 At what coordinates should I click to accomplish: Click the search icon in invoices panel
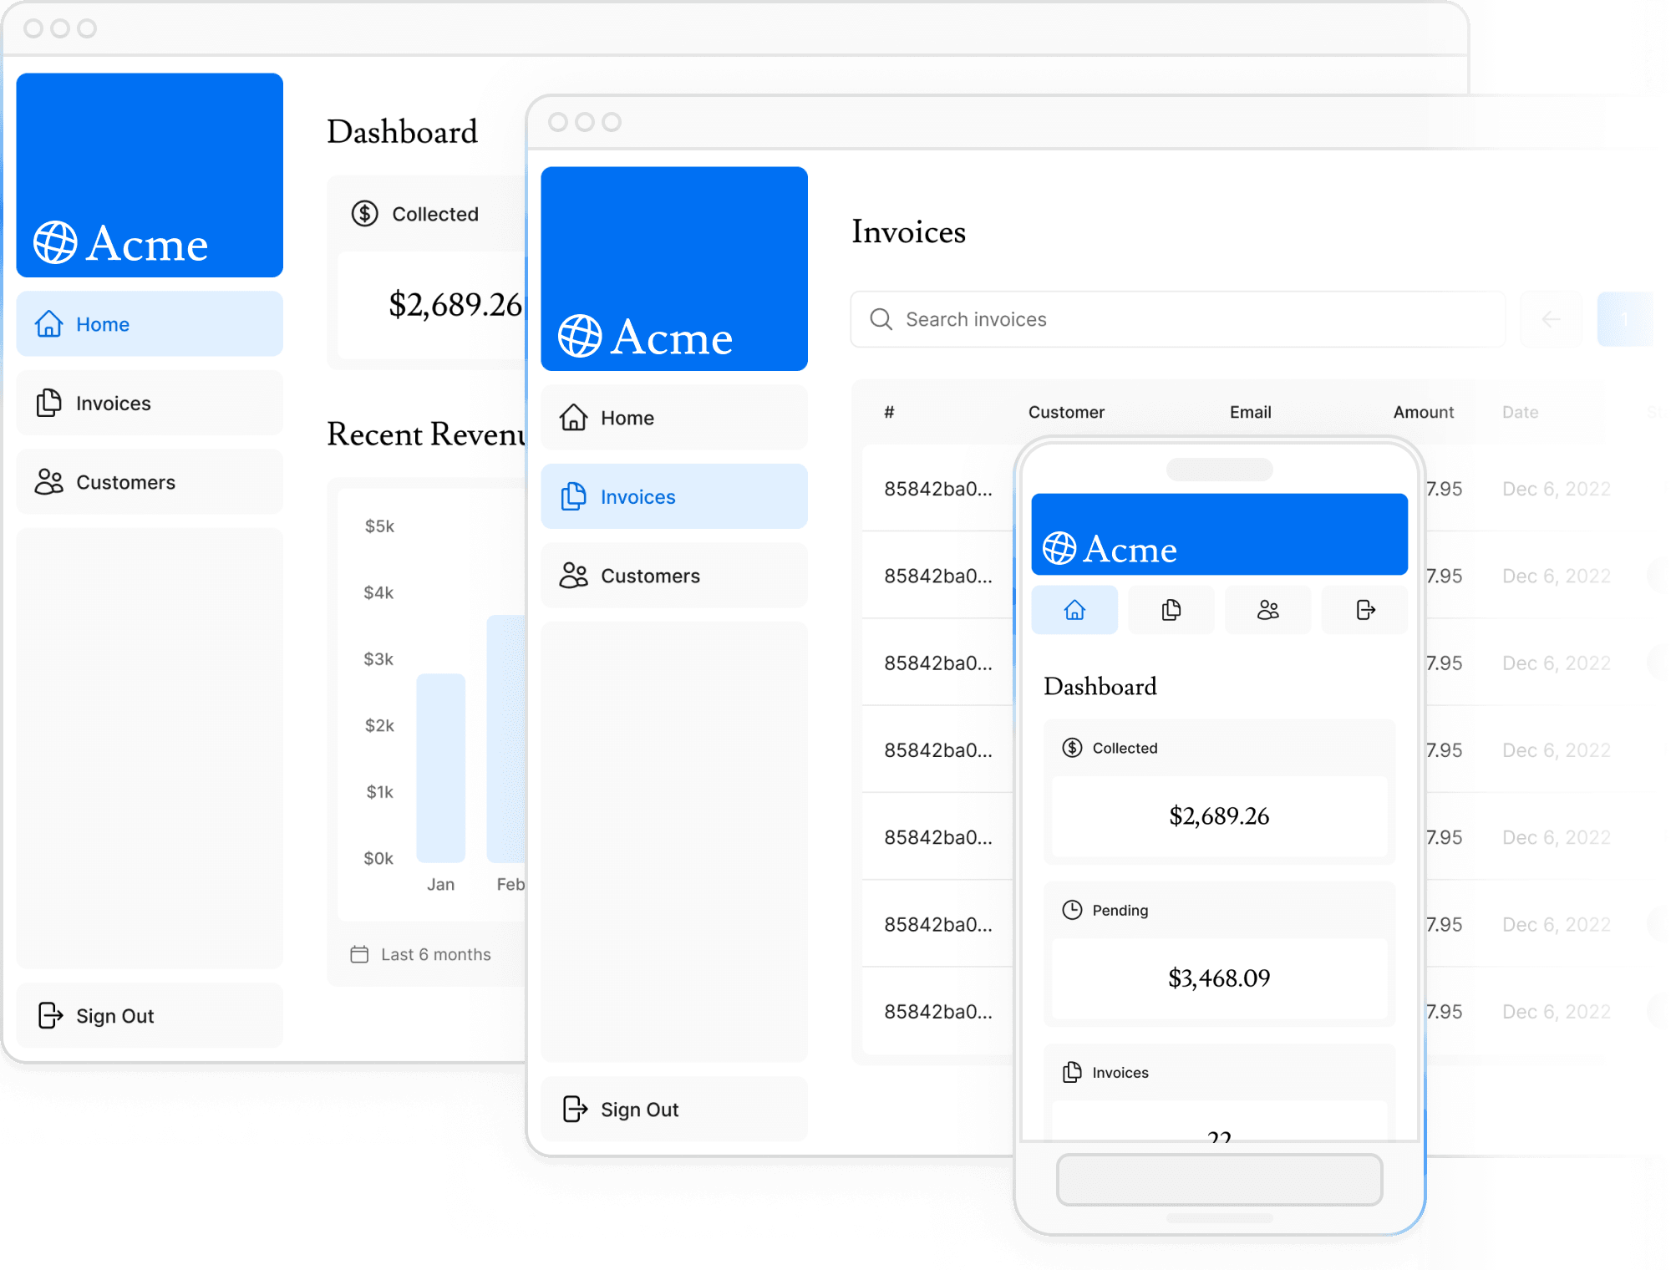(x=881, y=319)
